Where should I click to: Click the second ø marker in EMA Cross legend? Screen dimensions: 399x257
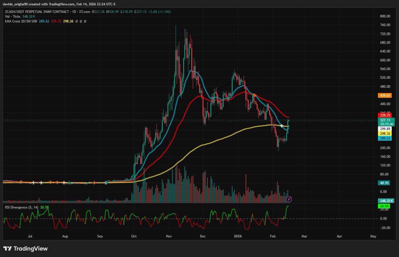click(80, 21)
